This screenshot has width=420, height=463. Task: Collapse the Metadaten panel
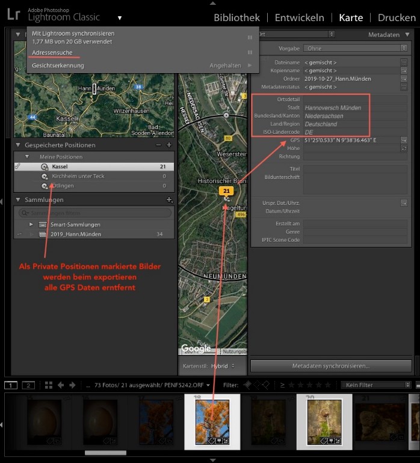coord(407,34)
